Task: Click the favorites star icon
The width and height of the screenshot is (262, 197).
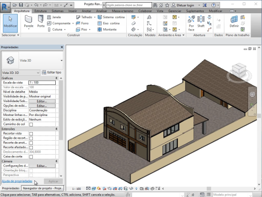Action: pyautogui.click(x=167, y=5)
